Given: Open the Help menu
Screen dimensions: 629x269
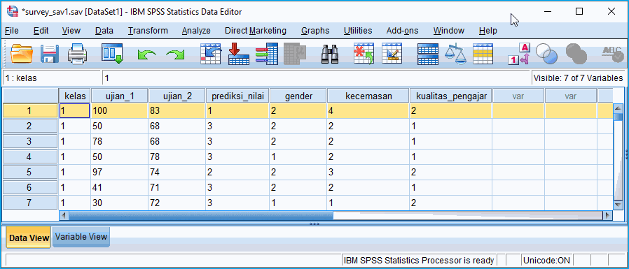Looking at the screenshot, I should tap(488, 31).
